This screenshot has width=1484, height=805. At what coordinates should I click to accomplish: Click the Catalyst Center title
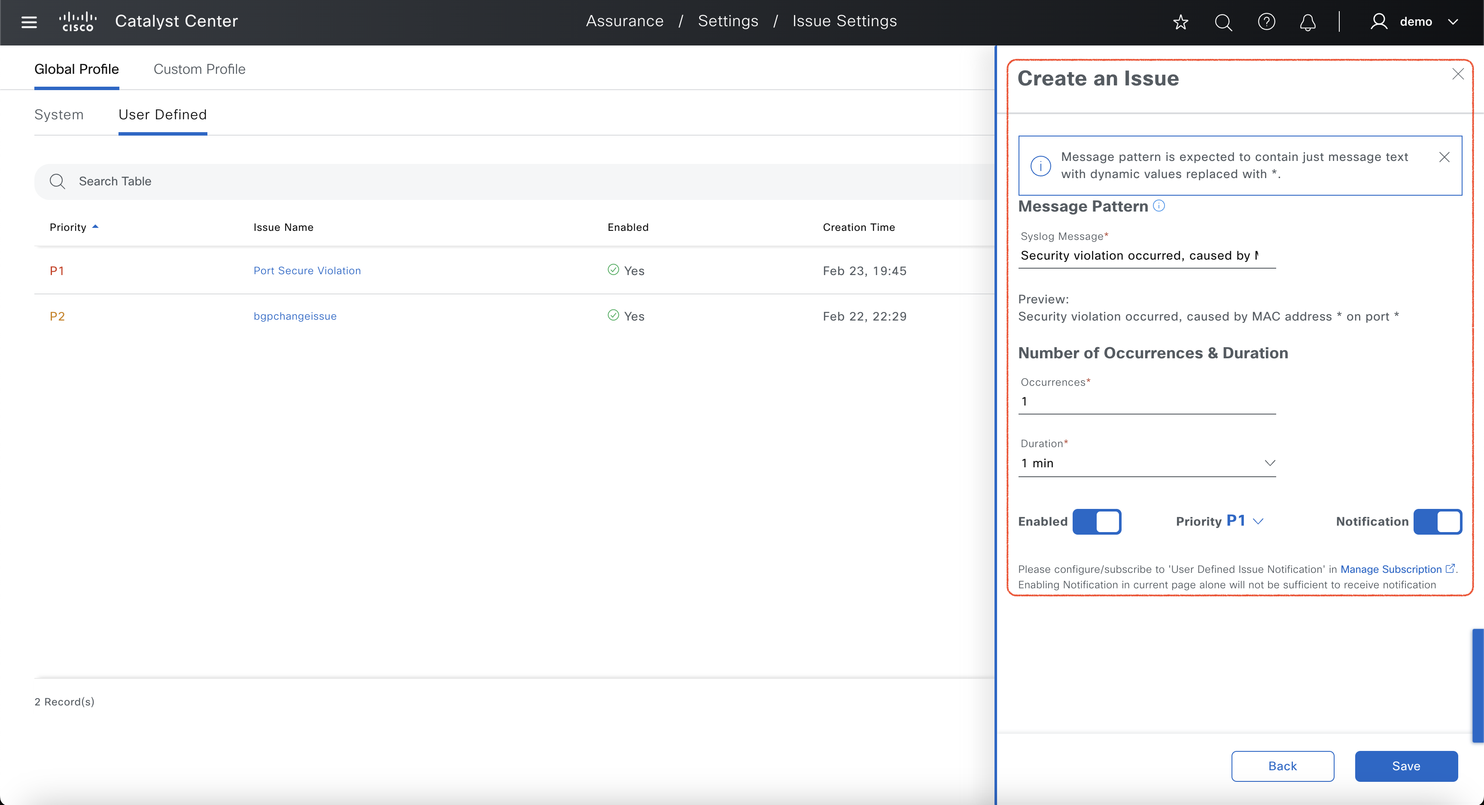(176, 21)
